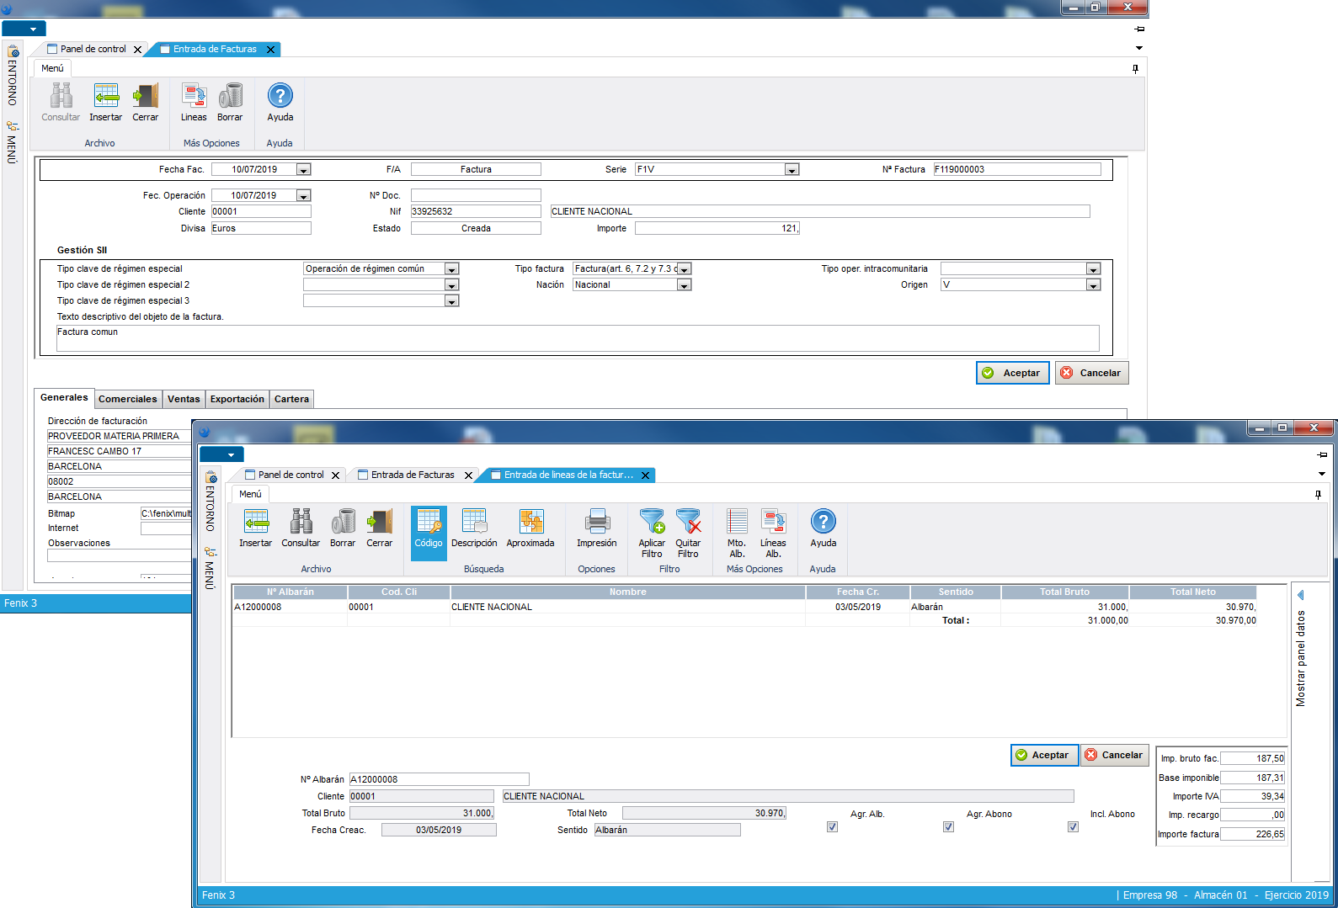
Task: Open Mto. Alb. option
Action: (737, 523)
